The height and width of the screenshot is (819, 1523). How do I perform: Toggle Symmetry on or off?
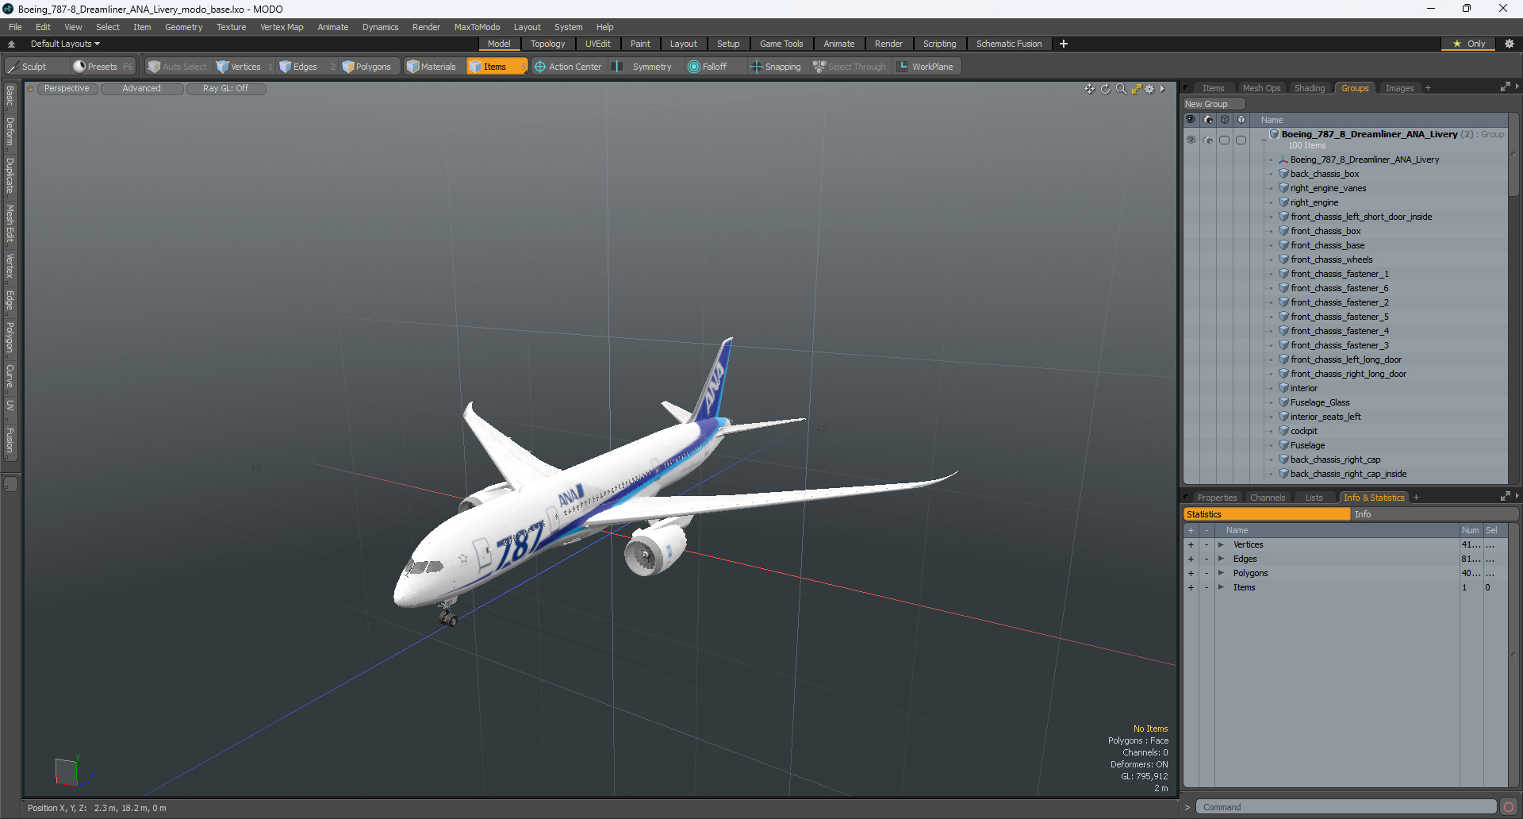point(643,67)
